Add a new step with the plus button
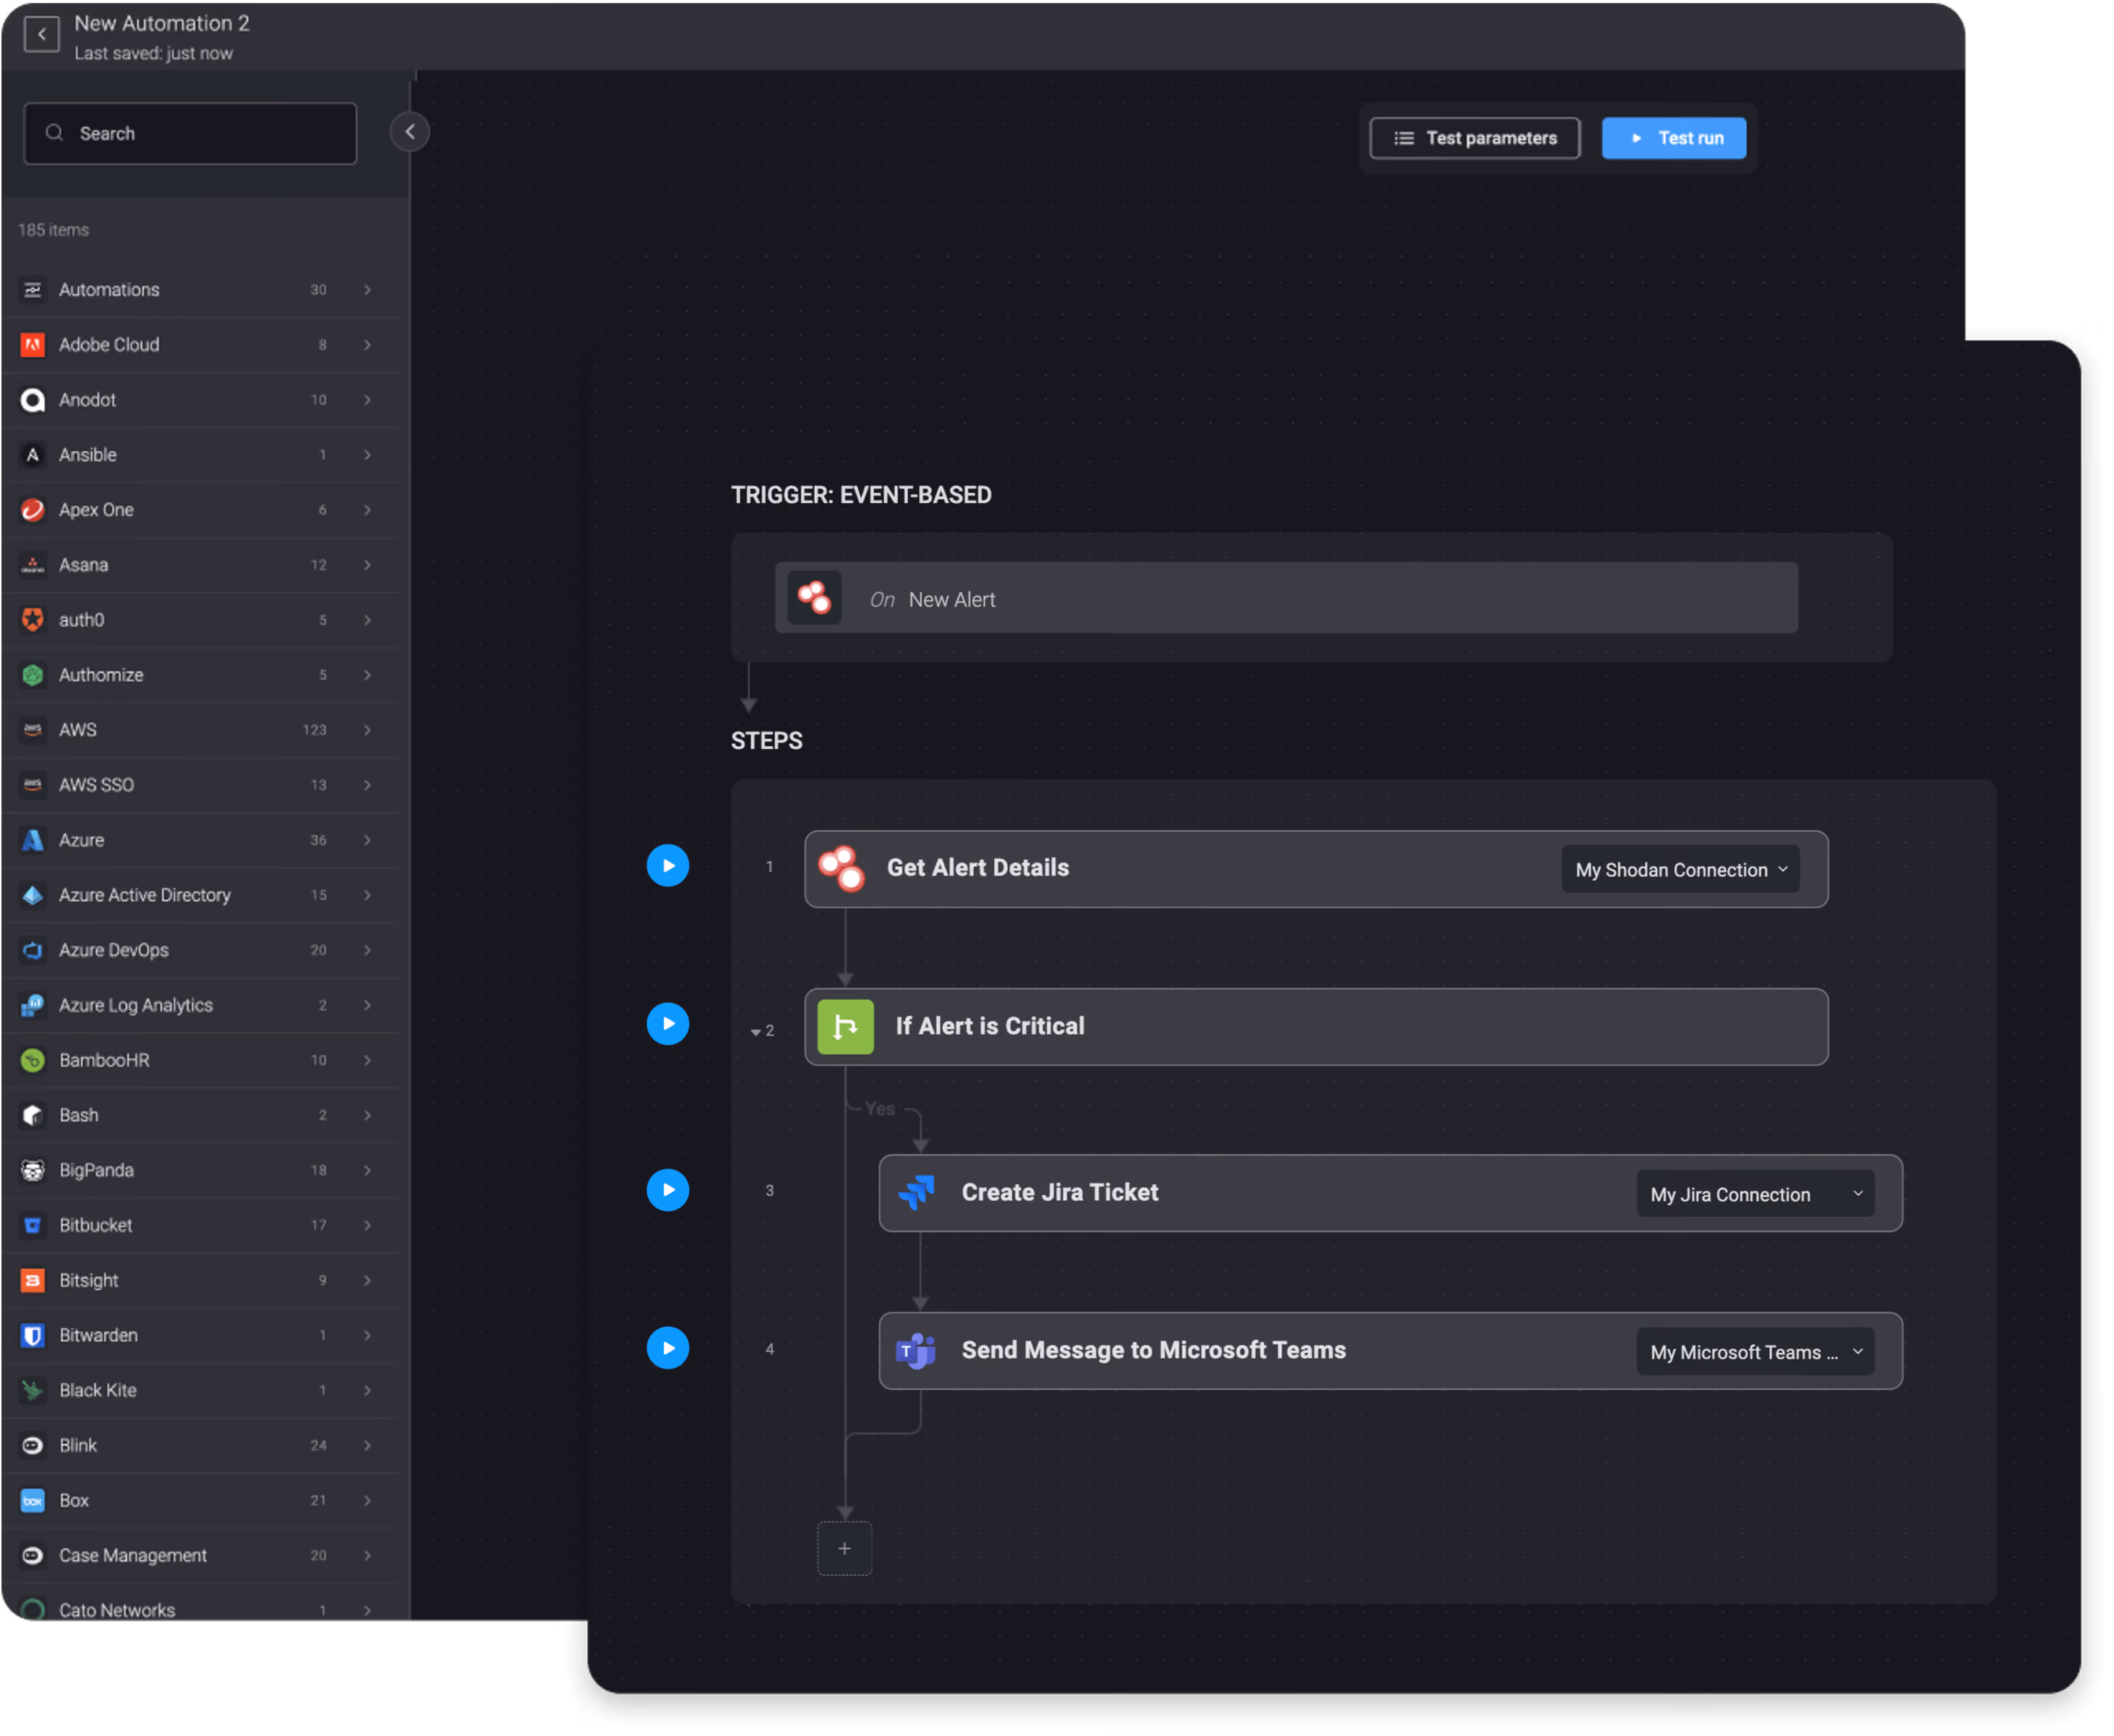2114x1736 pixels. 845,1550
